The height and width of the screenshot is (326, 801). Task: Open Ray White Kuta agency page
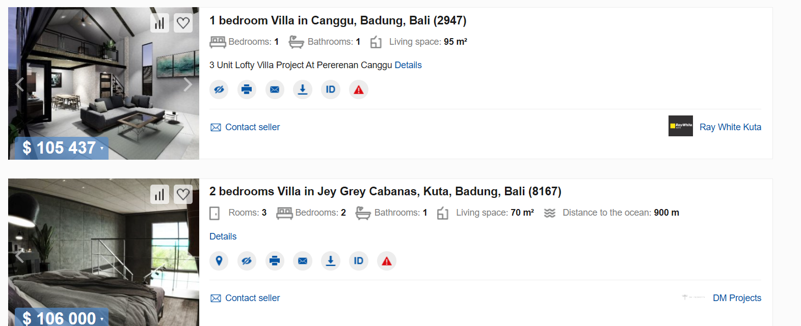(x=730, y=127)
